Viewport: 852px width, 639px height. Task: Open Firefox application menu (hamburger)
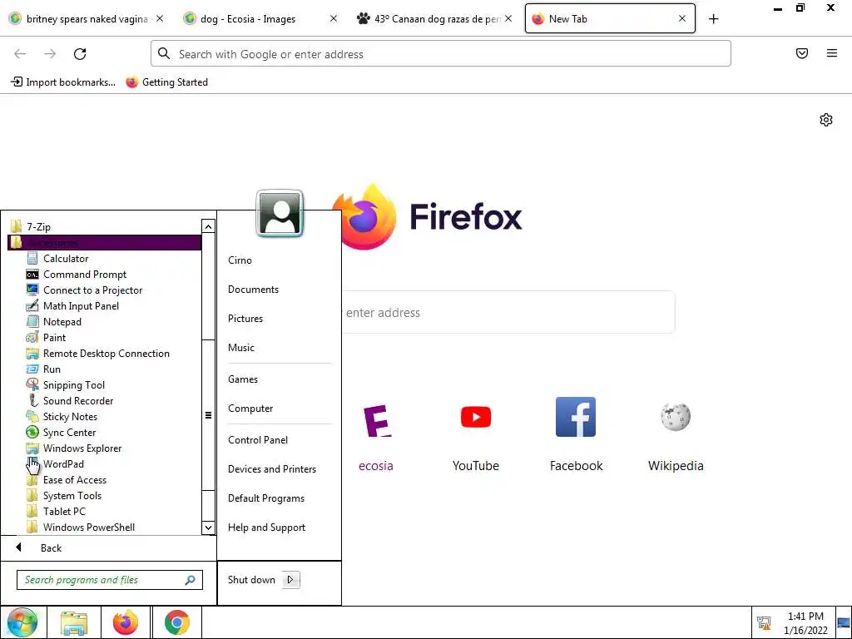[x=832, y=53]
